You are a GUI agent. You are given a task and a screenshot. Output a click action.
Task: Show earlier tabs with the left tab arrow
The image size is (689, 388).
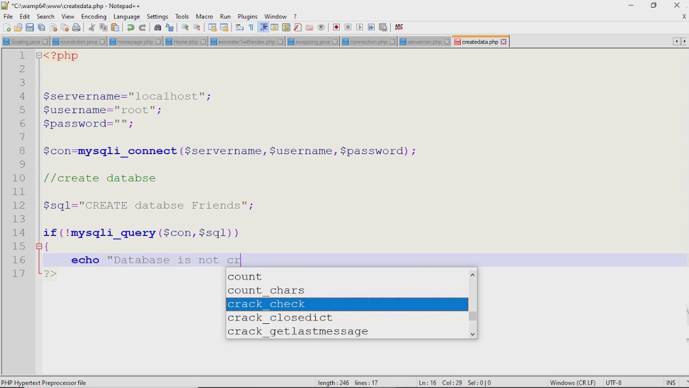coord(677,41)
